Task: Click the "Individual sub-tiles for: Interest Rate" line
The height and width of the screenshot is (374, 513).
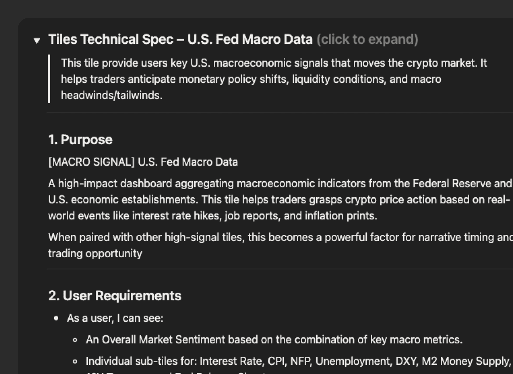Action: click(x=298, y=361)
